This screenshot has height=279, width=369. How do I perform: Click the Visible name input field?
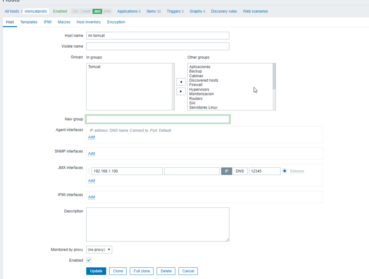tap(158, 46)
